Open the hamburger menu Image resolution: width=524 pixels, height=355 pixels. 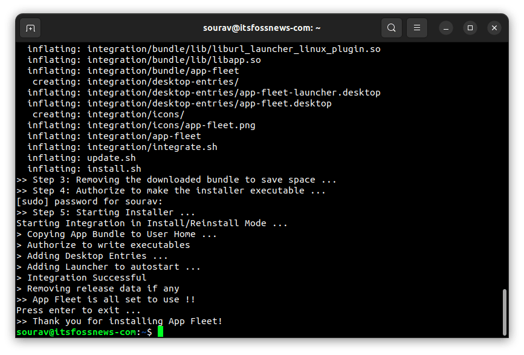click(416, 28)
